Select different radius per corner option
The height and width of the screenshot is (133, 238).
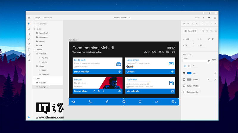(x=189, y=66)
